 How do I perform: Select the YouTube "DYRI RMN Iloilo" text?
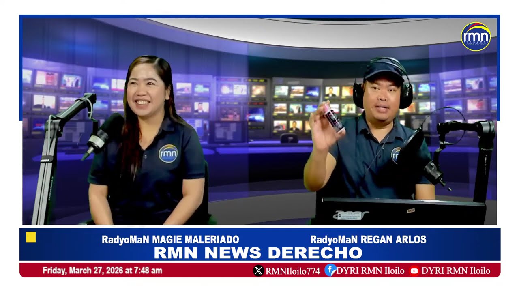[456, 271]
